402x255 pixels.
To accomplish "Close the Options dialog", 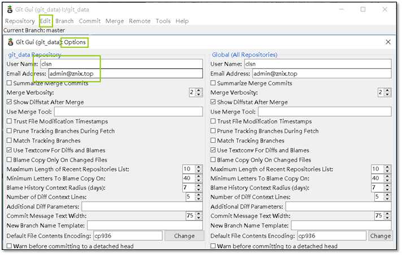I will pyautogui.click(x=388, y=42).
